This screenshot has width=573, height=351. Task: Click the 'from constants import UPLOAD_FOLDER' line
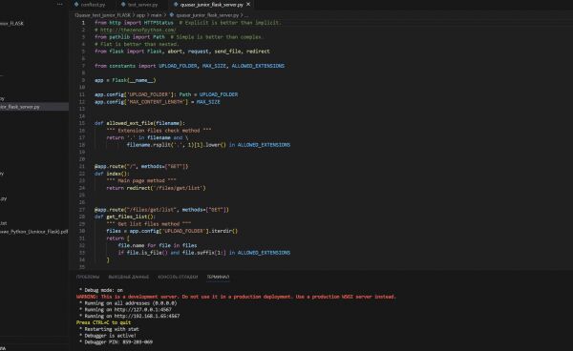189,66
